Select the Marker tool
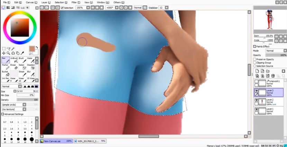The height and width of the screenshot is (147, 287). pos(6,66)
